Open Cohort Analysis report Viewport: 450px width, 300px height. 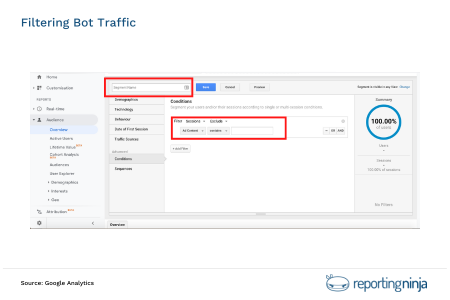(x=64, y=154)
